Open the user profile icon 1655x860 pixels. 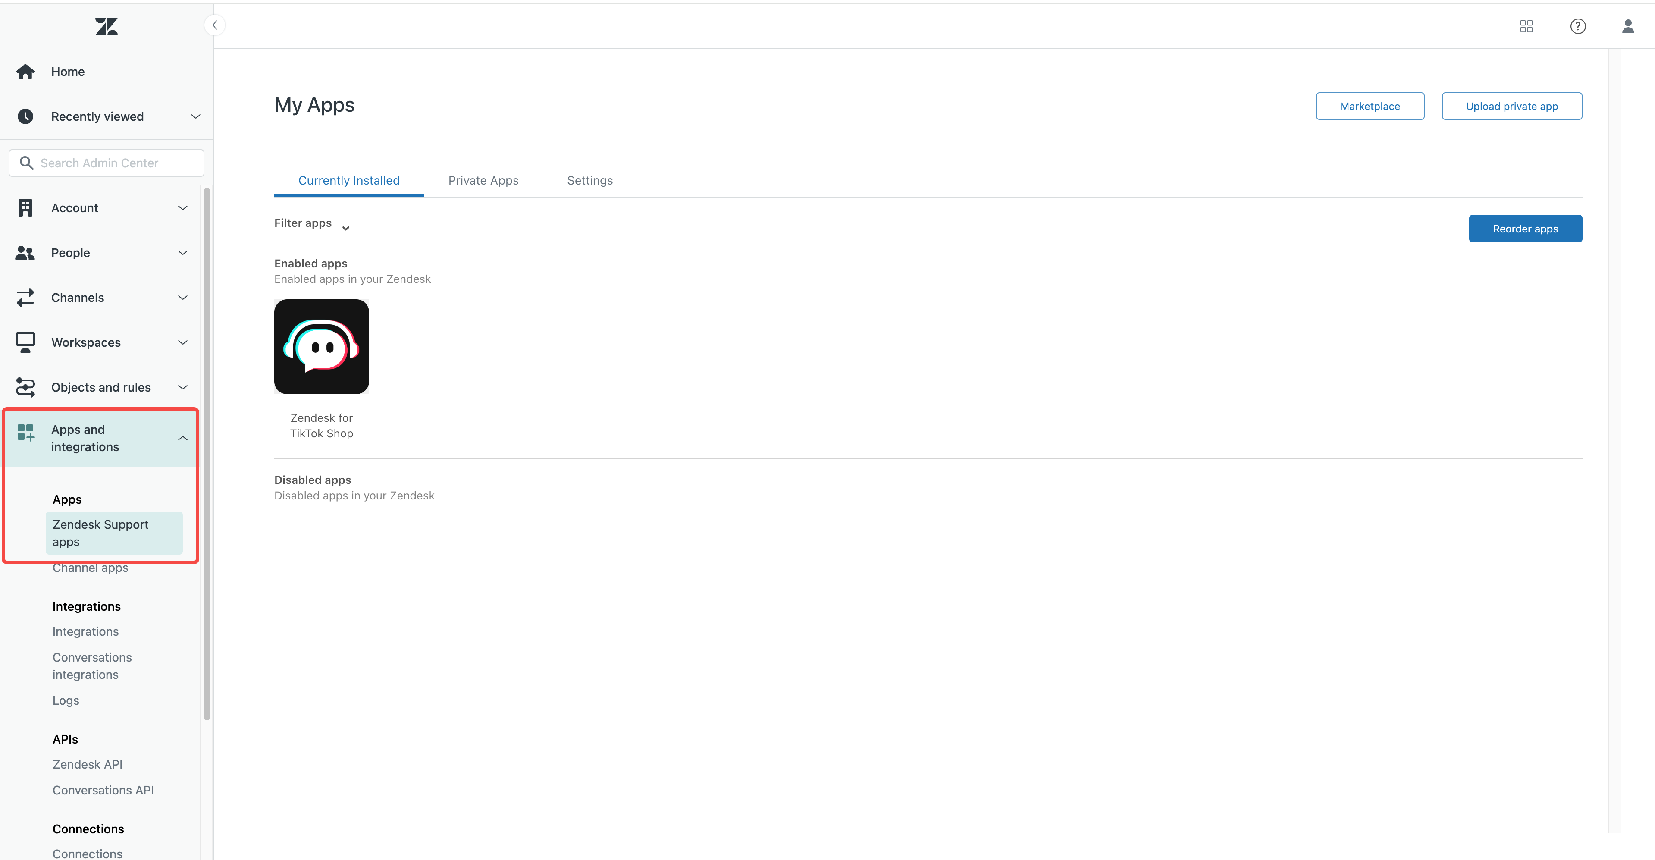click(1627, 26)
